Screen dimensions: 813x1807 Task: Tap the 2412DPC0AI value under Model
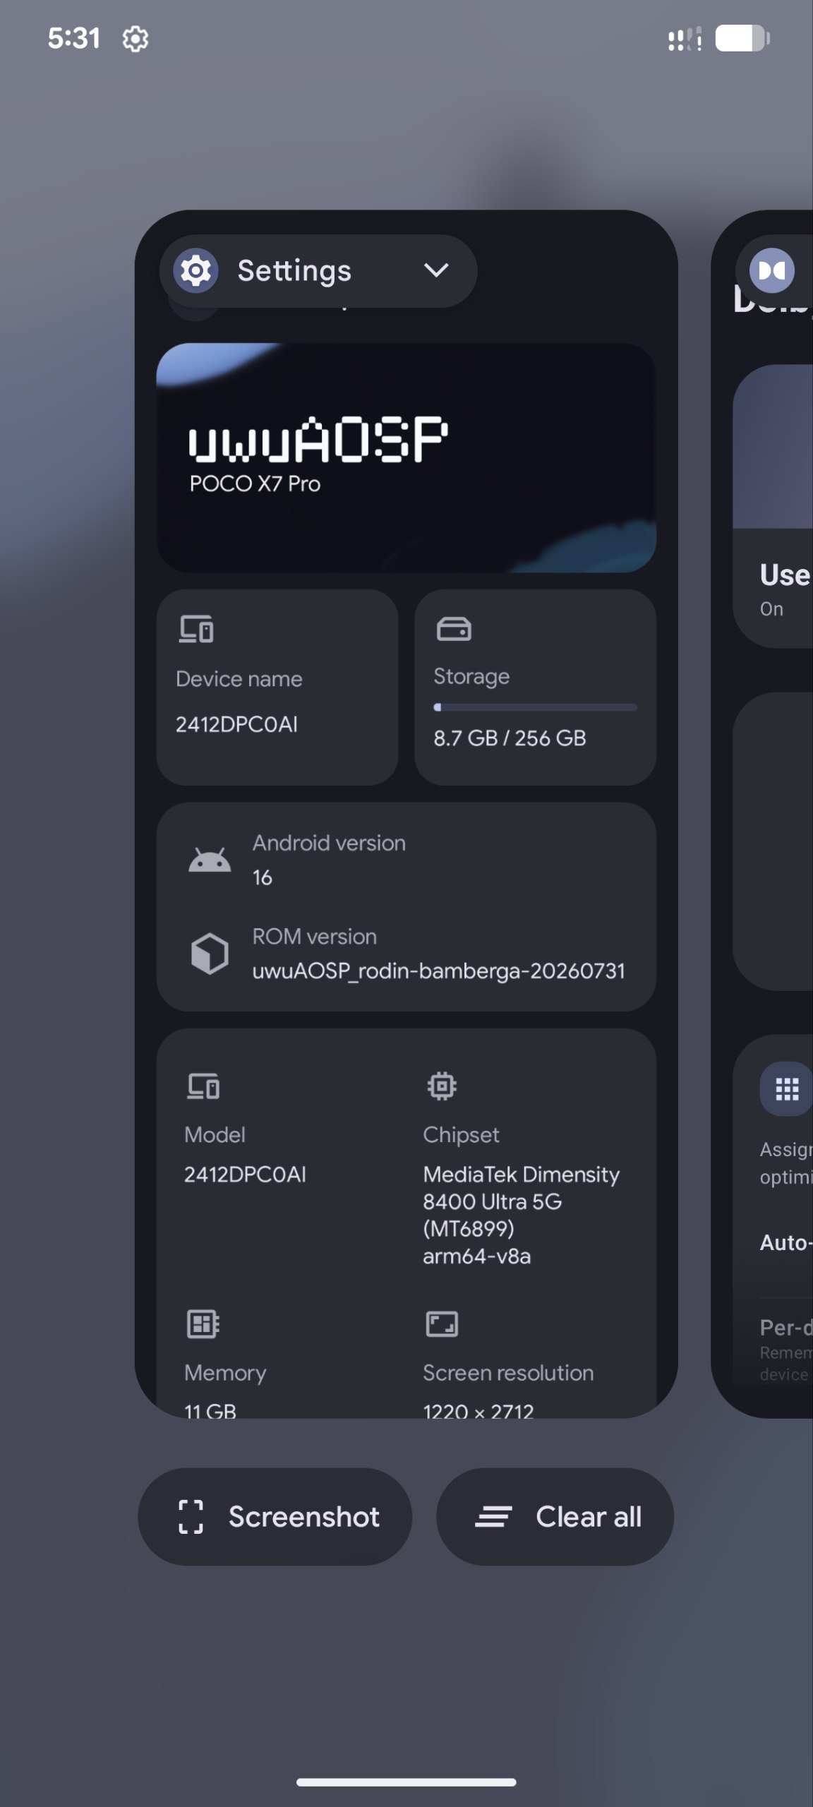[245, 1175]
